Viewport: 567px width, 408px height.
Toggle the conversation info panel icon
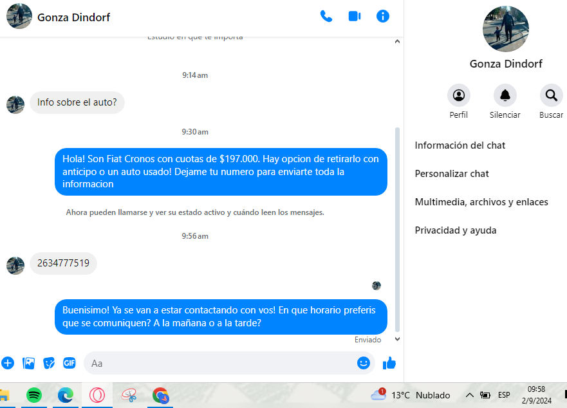pos(382,16)
